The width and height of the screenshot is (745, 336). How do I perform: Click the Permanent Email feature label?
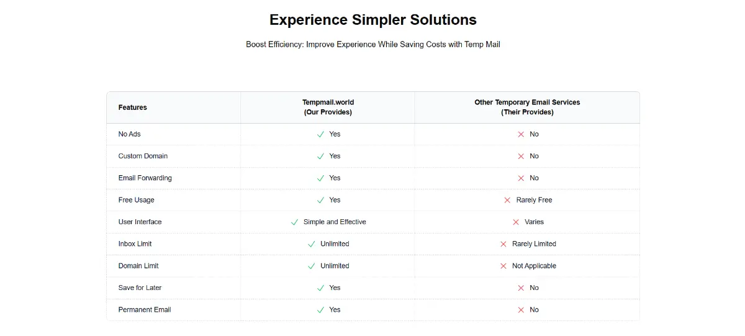[145, 309]
